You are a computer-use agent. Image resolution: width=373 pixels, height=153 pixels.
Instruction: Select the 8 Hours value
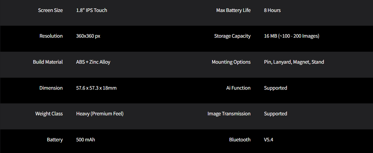[x=272, y=10]
